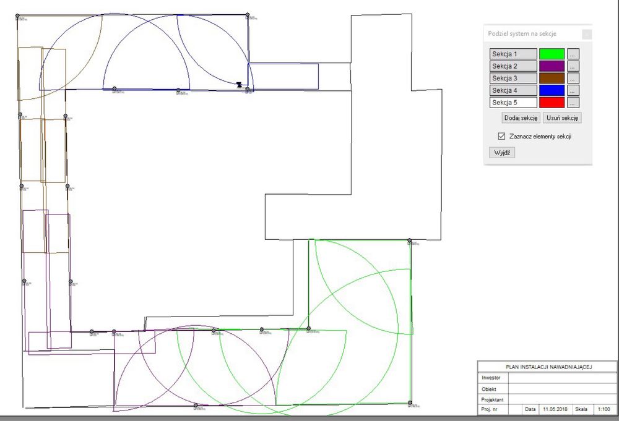Image resolution: width=619 pixels, height=421 pixels.
Task: Open ellipsis options for Sekcja 3
Action: 573,78
